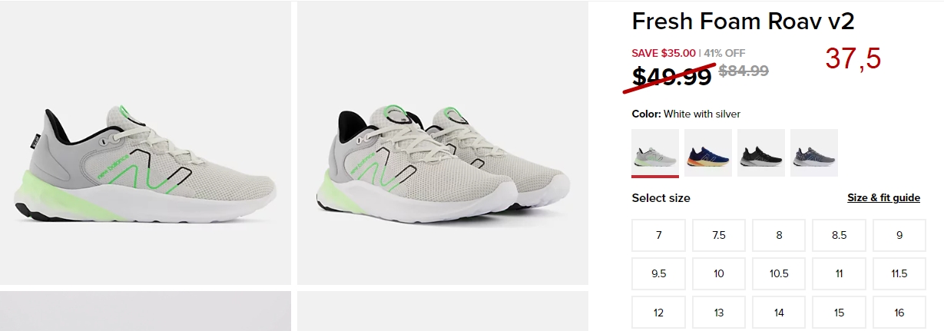Screen dimensions: 944x331
Task: Open the Size & fit guide
Action: pos(883,197)
